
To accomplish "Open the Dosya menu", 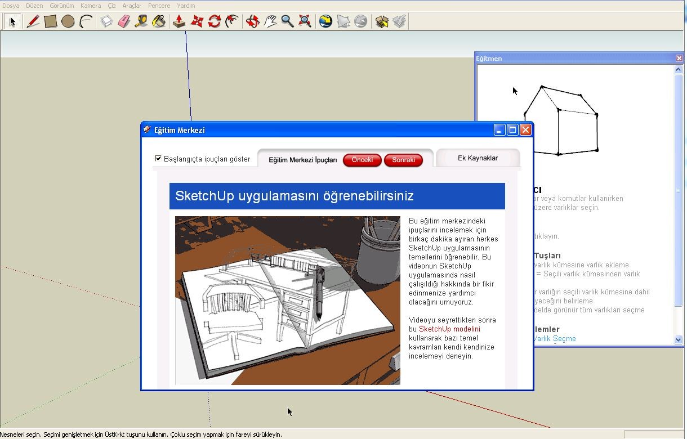I will click(11, 6).
